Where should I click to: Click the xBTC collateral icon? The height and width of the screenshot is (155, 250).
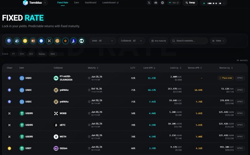pos(56,125)
